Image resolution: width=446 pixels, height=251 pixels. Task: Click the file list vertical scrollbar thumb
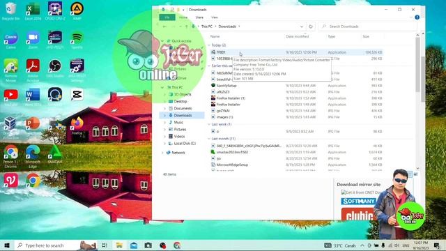click(x=417, y=64)
